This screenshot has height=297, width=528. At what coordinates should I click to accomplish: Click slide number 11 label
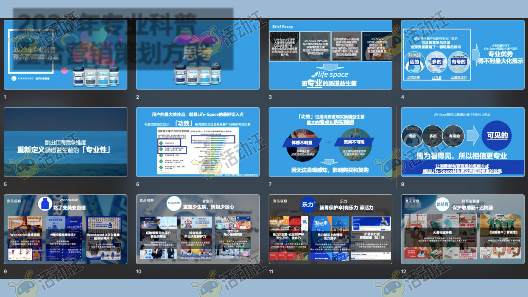(x=271, y=271)
